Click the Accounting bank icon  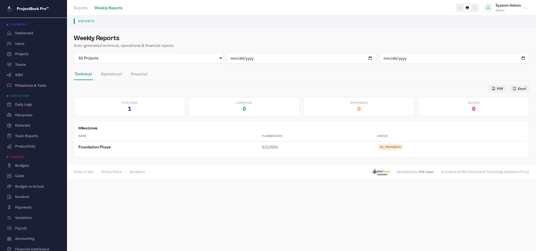pos(9,239)
